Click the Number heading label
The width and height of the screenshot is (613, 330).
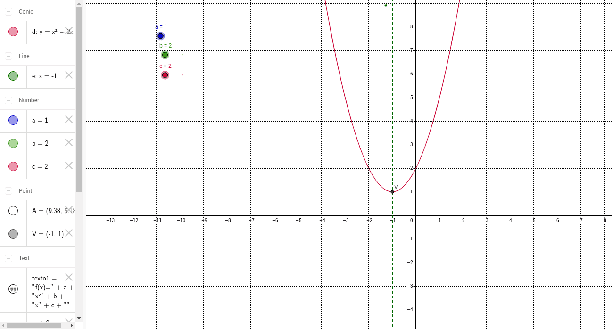pyautogui.click(x=29, y=100)
